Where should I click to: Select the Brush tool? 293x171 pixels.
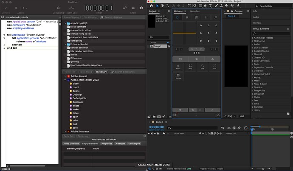(217, 6)
